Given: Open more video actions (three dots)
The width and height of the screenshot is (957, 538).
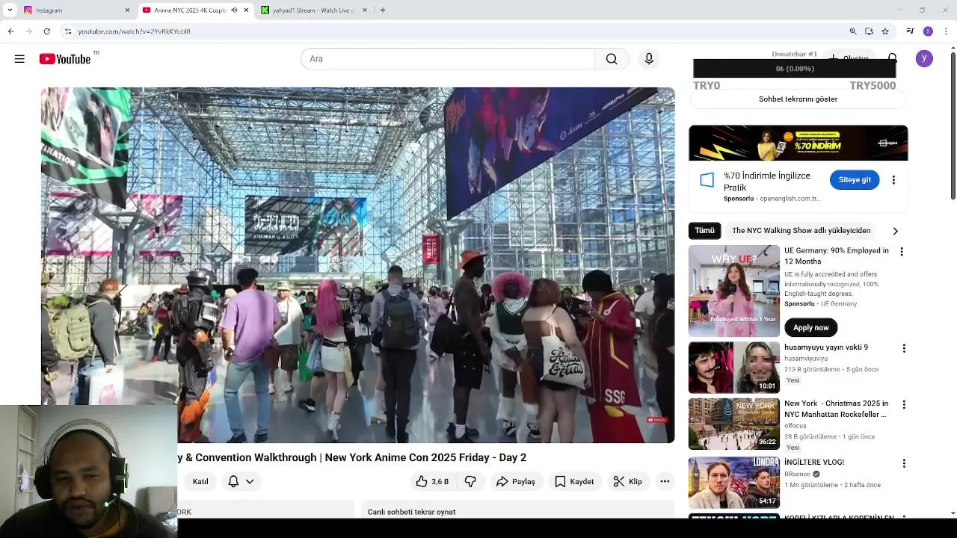Looking at the screenshot, I should pyautogui.click(x=665, y=481).
